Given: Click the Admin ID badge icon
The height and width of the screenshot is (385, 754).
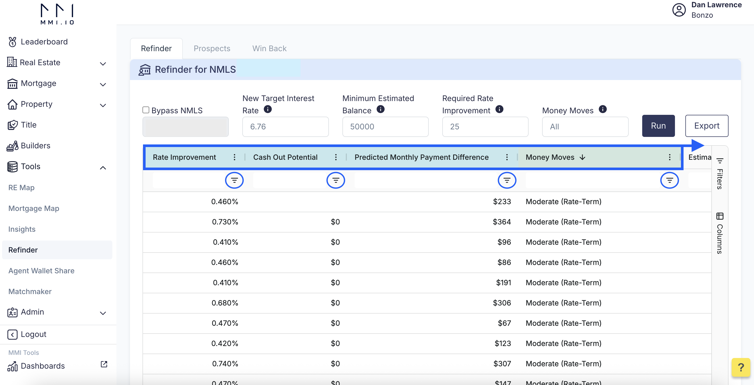Looking at the screenshot, I should 12,312.
